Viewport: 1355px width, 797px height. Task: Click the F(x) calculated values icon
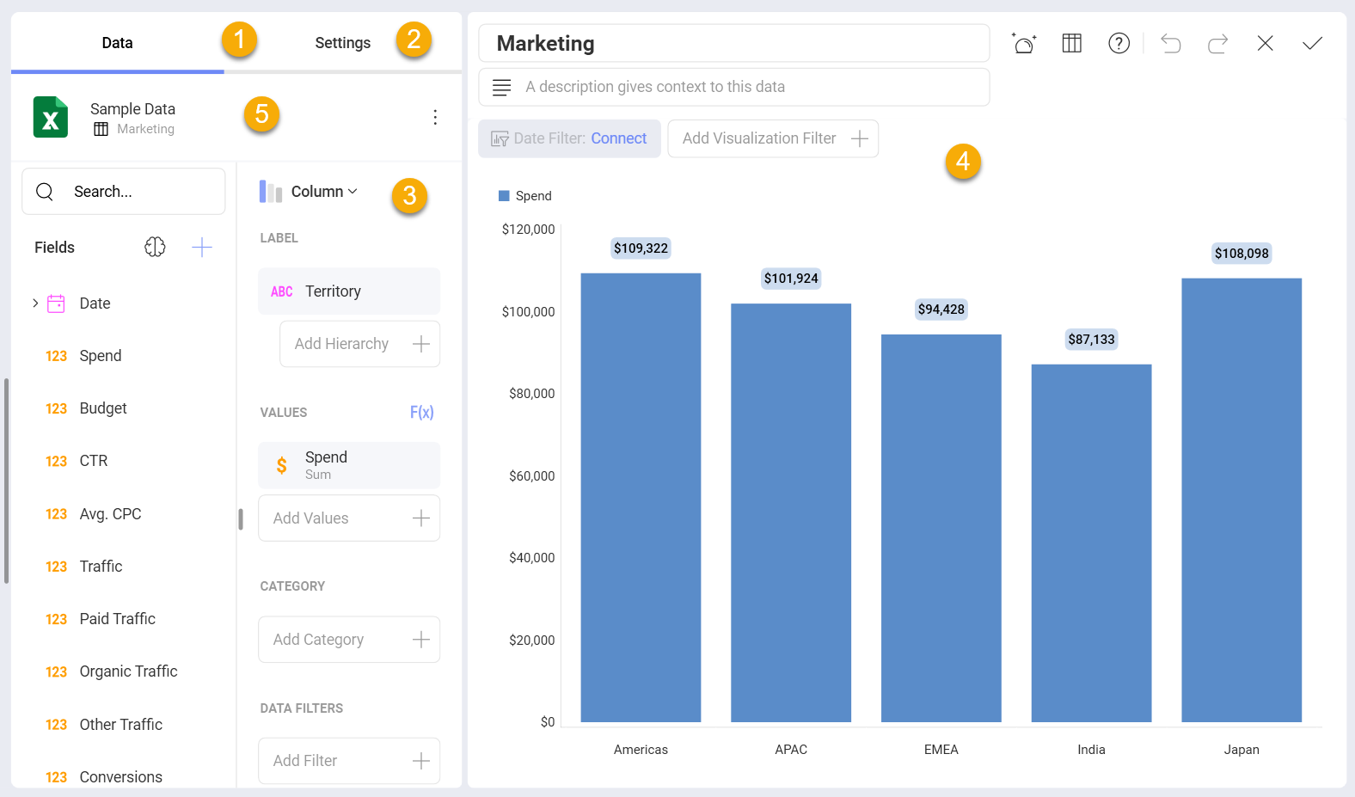point(421,413)
